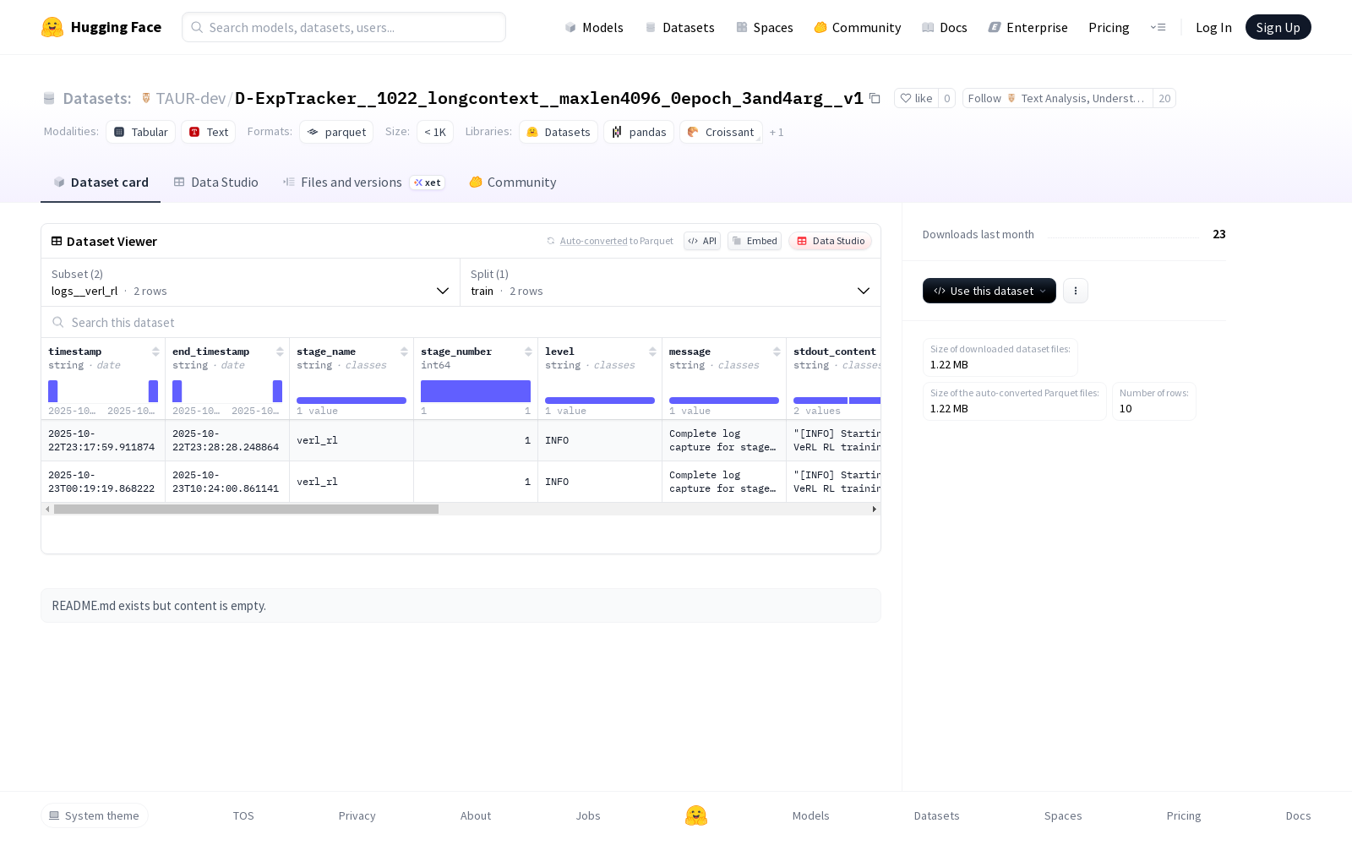Click the like count 0

[x=946, y=99]
